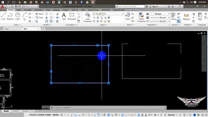Open the object color ByLayer dropdown

point(161,14)
